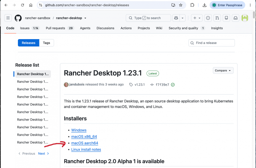Open the GitHub notifications inbox icon
Image resolution: width=256 pixels, height=168 pixels.
pyautogui.click(x=236, y=18)
